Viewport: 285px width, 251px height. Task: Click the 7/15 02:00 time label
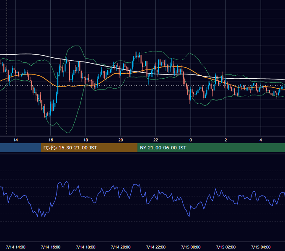click(x=226, y=247)
